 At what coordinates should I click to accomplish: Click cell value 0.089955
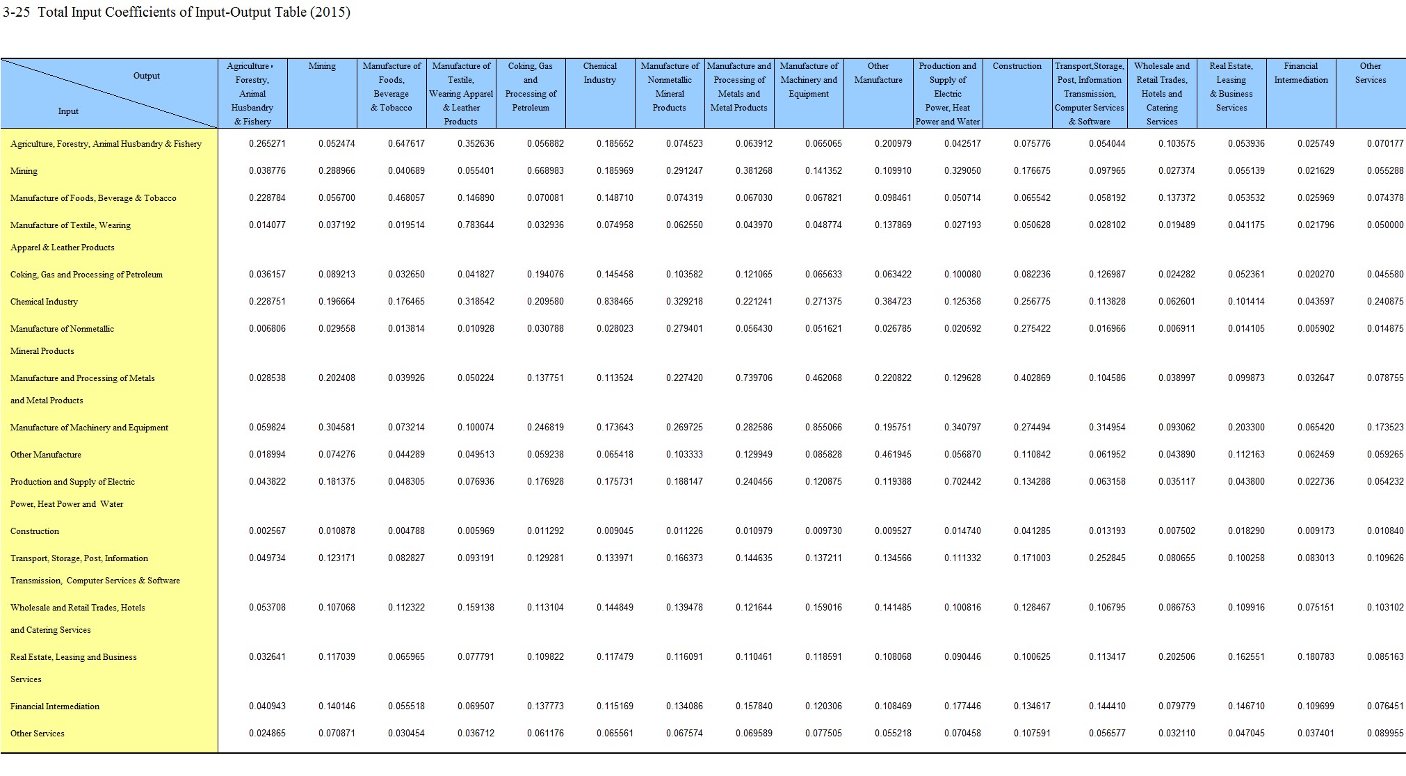pos(1385,734)
